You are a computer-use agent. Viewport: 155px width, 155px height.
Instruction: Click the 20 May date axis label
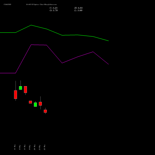tap(35, 147)
